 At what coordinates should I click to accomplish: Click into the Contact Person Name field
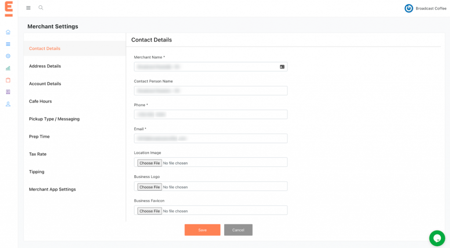210,91
